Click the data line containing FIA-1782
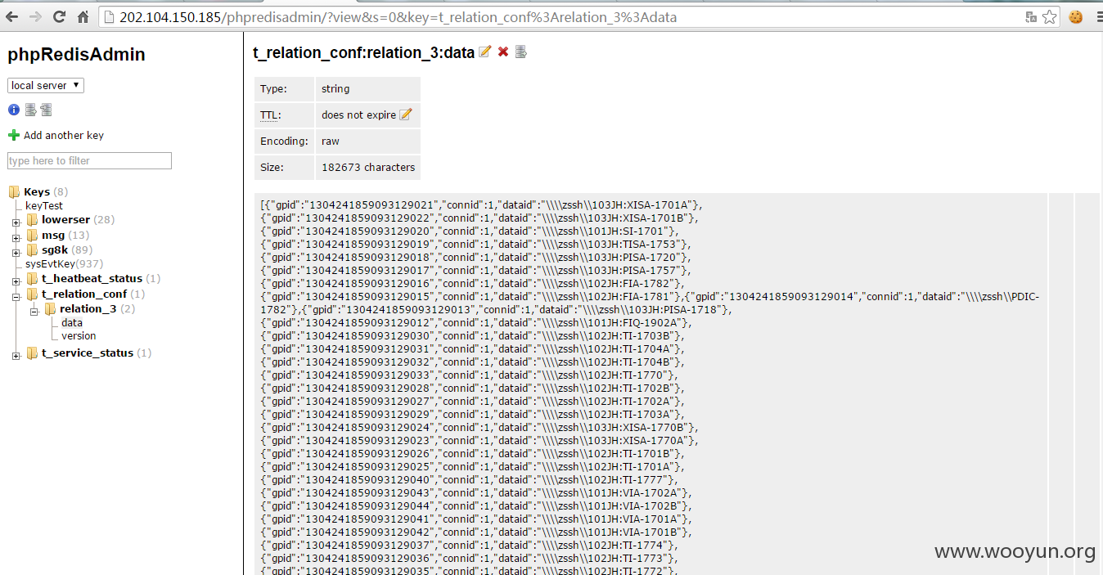 (471, 283)
